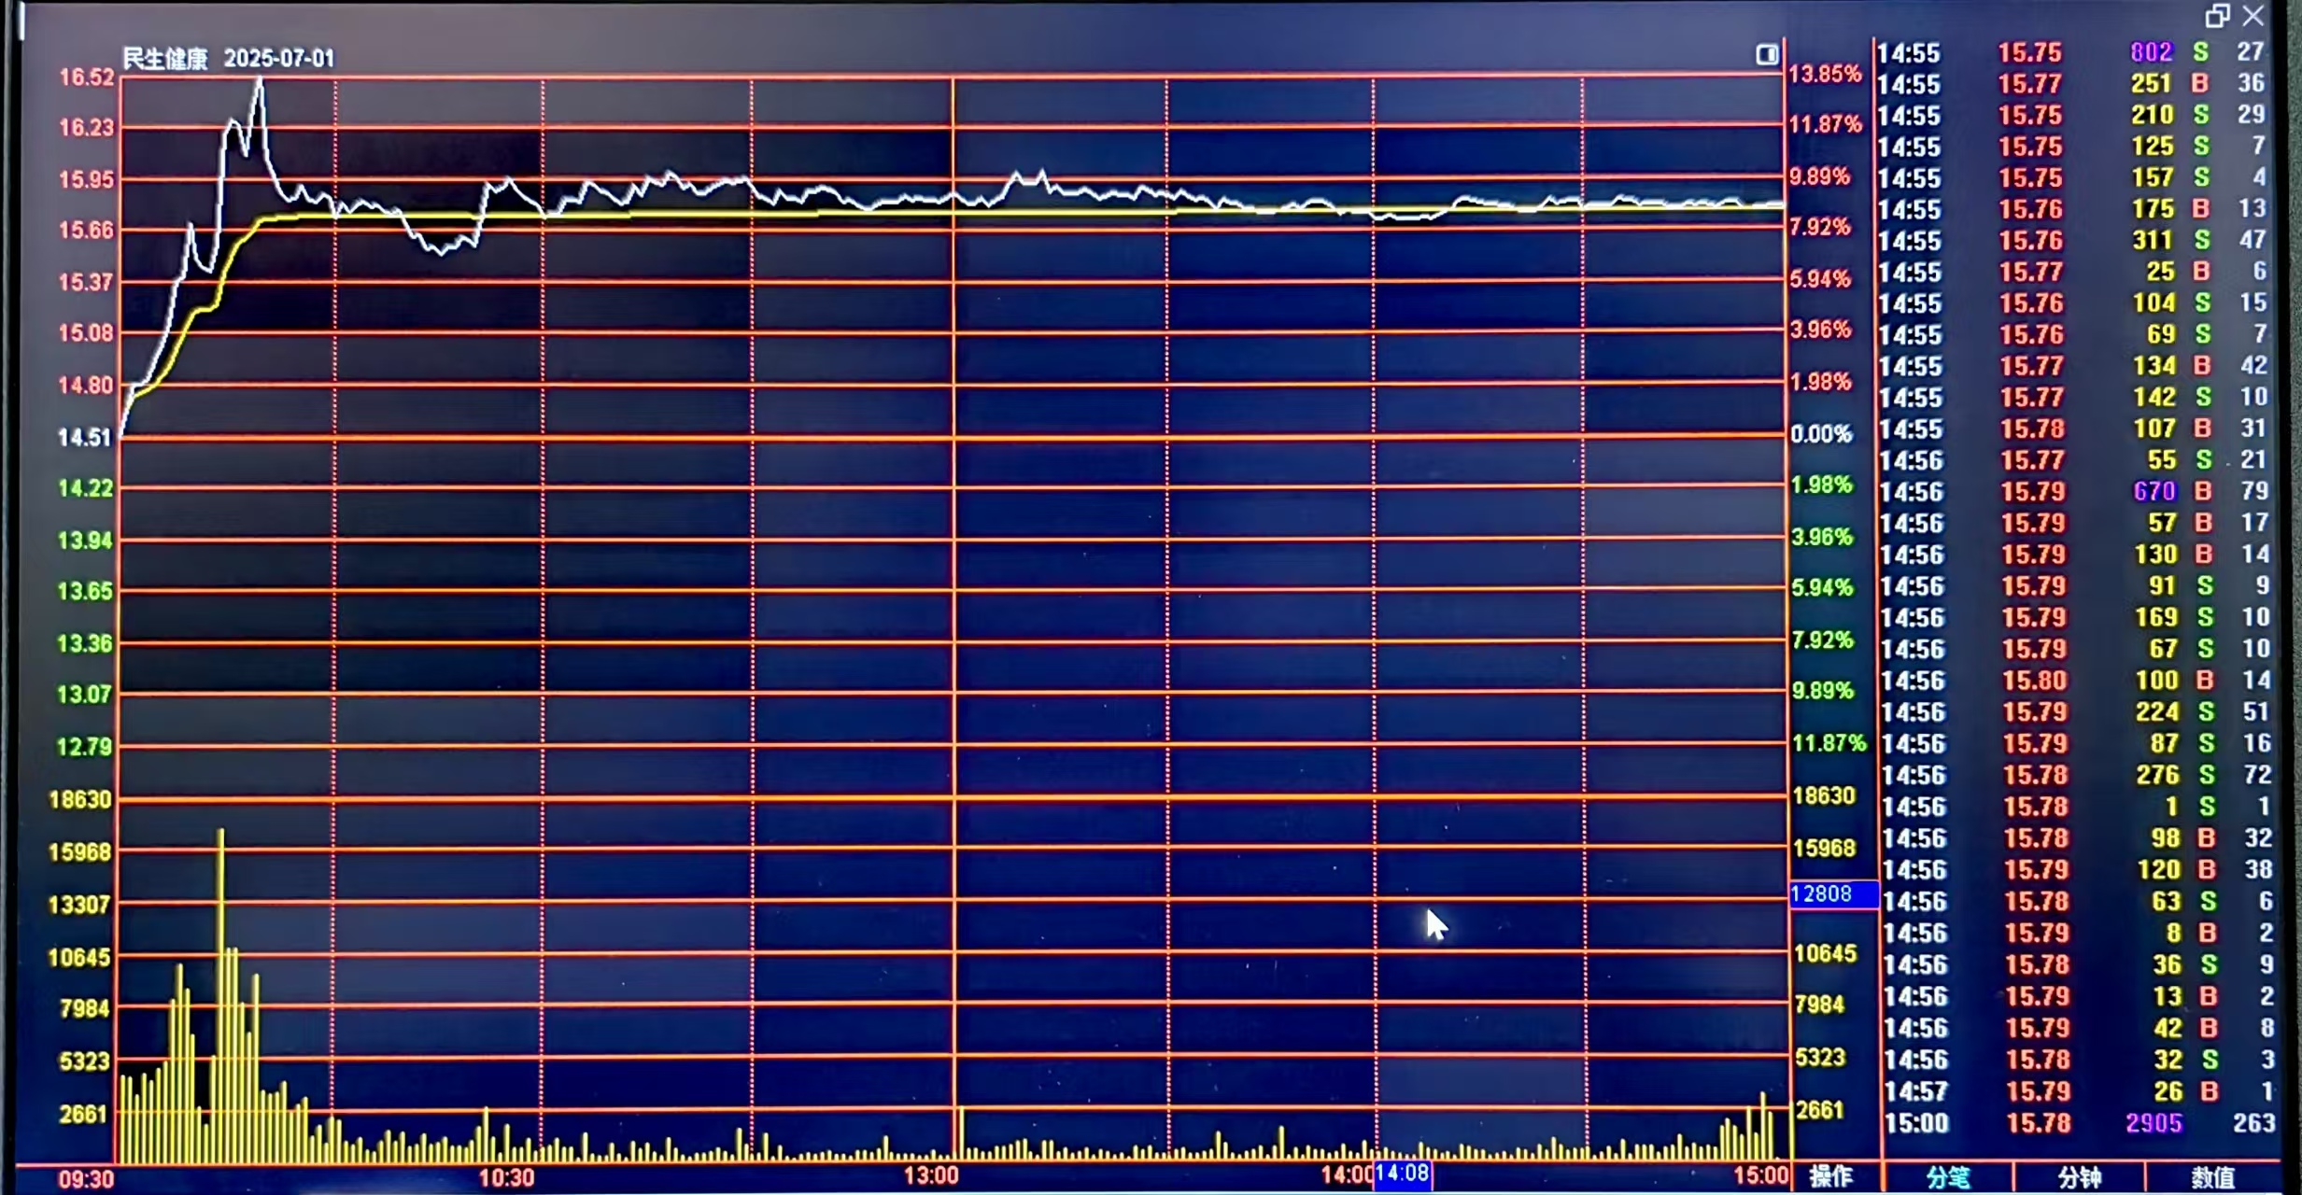
Task: Click the restore window icon
Action: click(2217, 16)
